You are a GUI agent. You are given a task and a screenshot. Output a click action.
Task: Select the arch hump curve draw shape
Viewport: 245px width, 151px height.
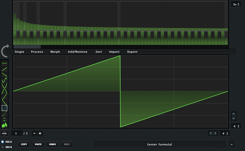4,91
